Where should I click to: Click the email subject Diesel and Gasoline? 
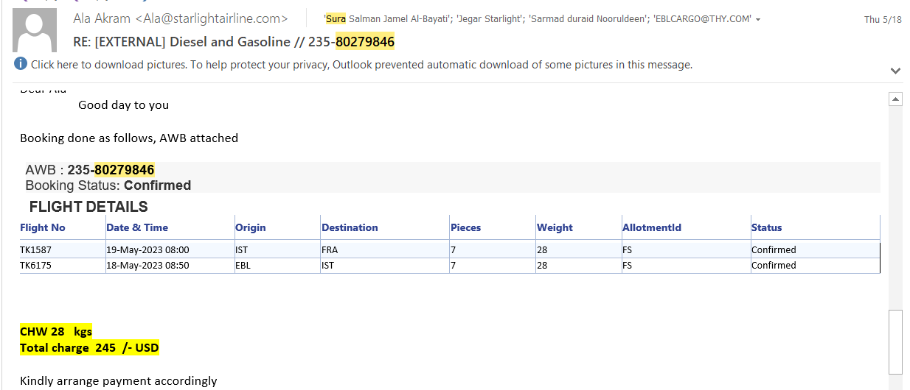234,42
